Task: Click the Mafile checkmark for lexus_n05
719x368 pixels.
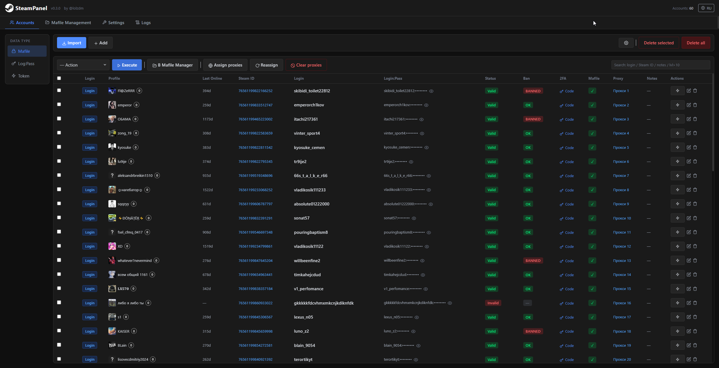Action: point(592,317)
